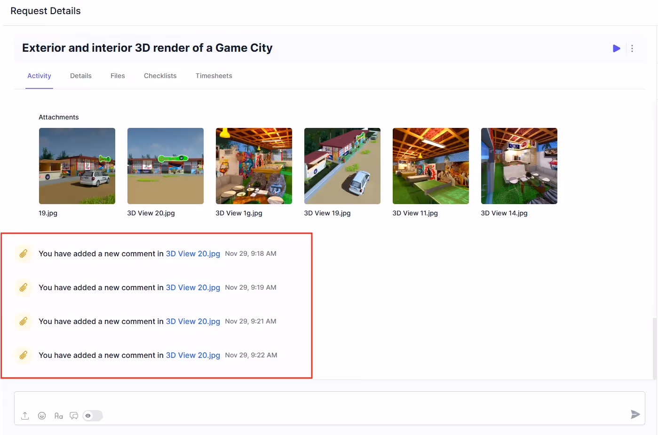Open 3D View 20.jpg link from 9:21 AM comment
Screen dimensions: 658x435
(x=193, y=321)
